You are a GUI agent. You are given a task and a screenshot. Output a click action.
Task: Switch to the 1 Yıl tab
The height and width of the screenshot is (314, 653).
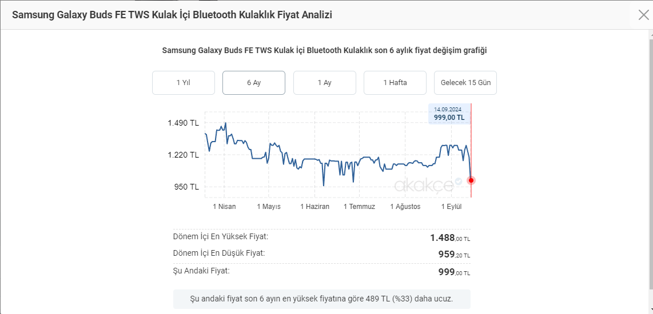(183, 83)
